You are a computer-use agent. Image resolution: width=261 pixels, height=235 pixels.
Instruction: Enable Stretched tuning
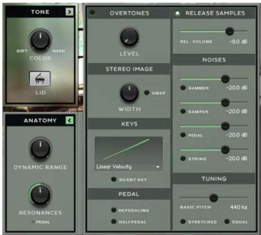[x=183, y=222]
